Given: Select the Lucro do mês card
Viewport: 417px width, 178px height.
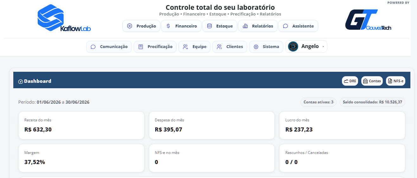Looking at the screenshot, I should click(342, 125).
